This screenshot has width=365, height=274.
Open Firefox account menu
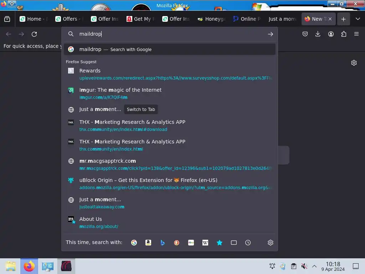(x=331, y=34)
